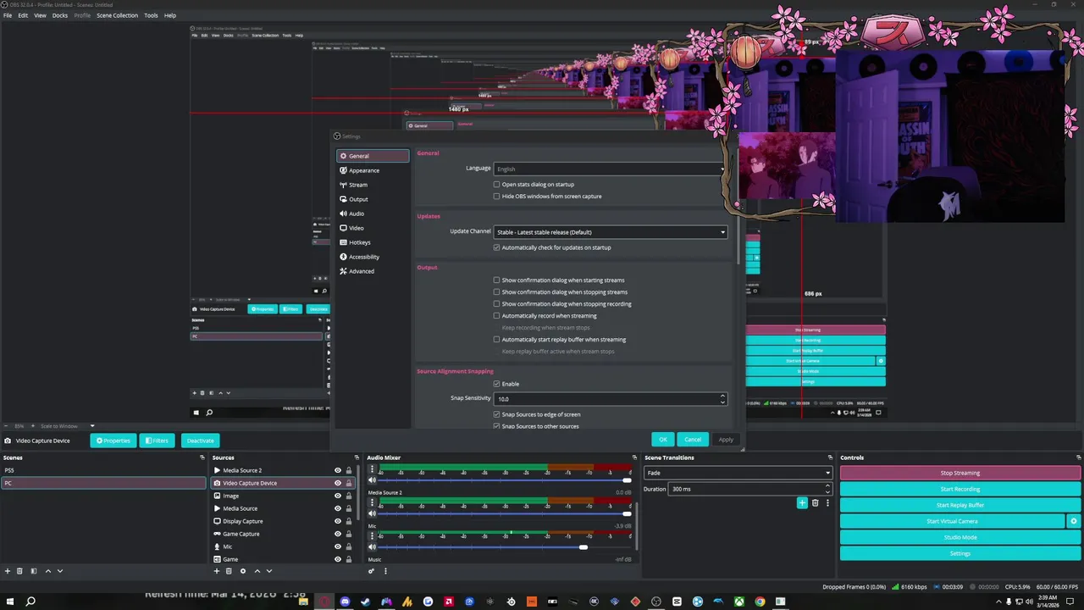1084x610 pixels.
Task: Add a scene transition with plus button
Action: pos(802,503)
